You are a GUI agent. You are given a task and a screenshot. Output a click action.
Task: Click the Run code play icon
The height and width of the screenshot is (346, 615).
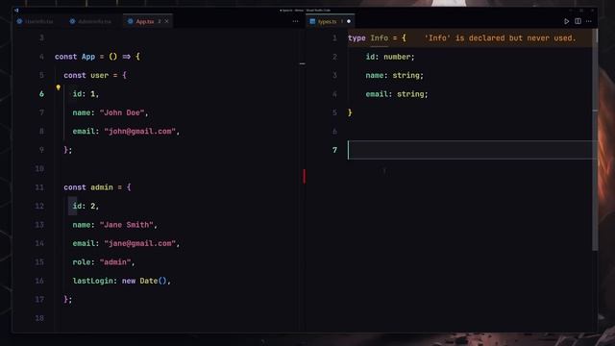point(566,21)
